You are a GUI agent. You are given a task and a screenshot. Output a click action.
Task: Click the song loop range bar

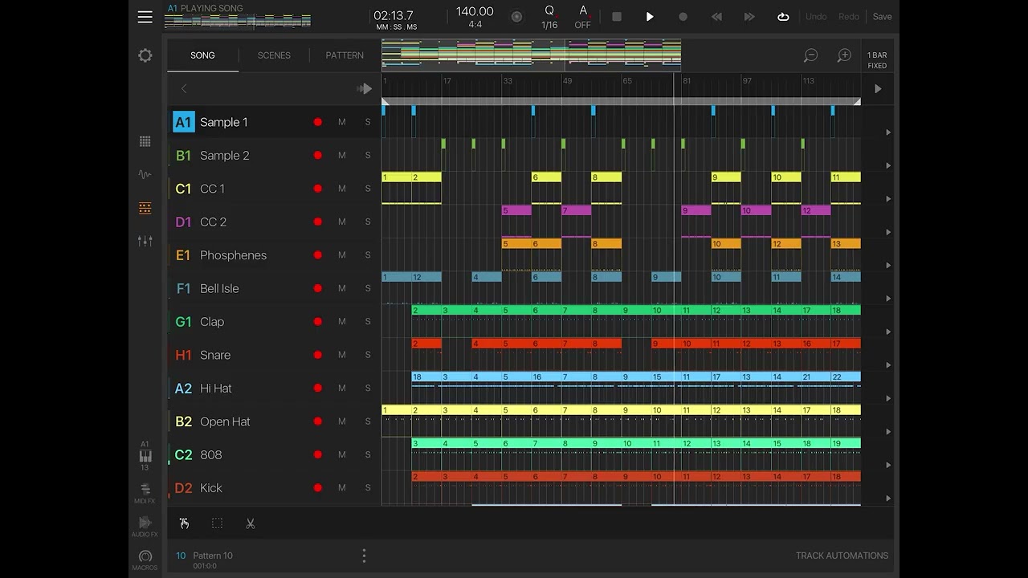(621, 102)
